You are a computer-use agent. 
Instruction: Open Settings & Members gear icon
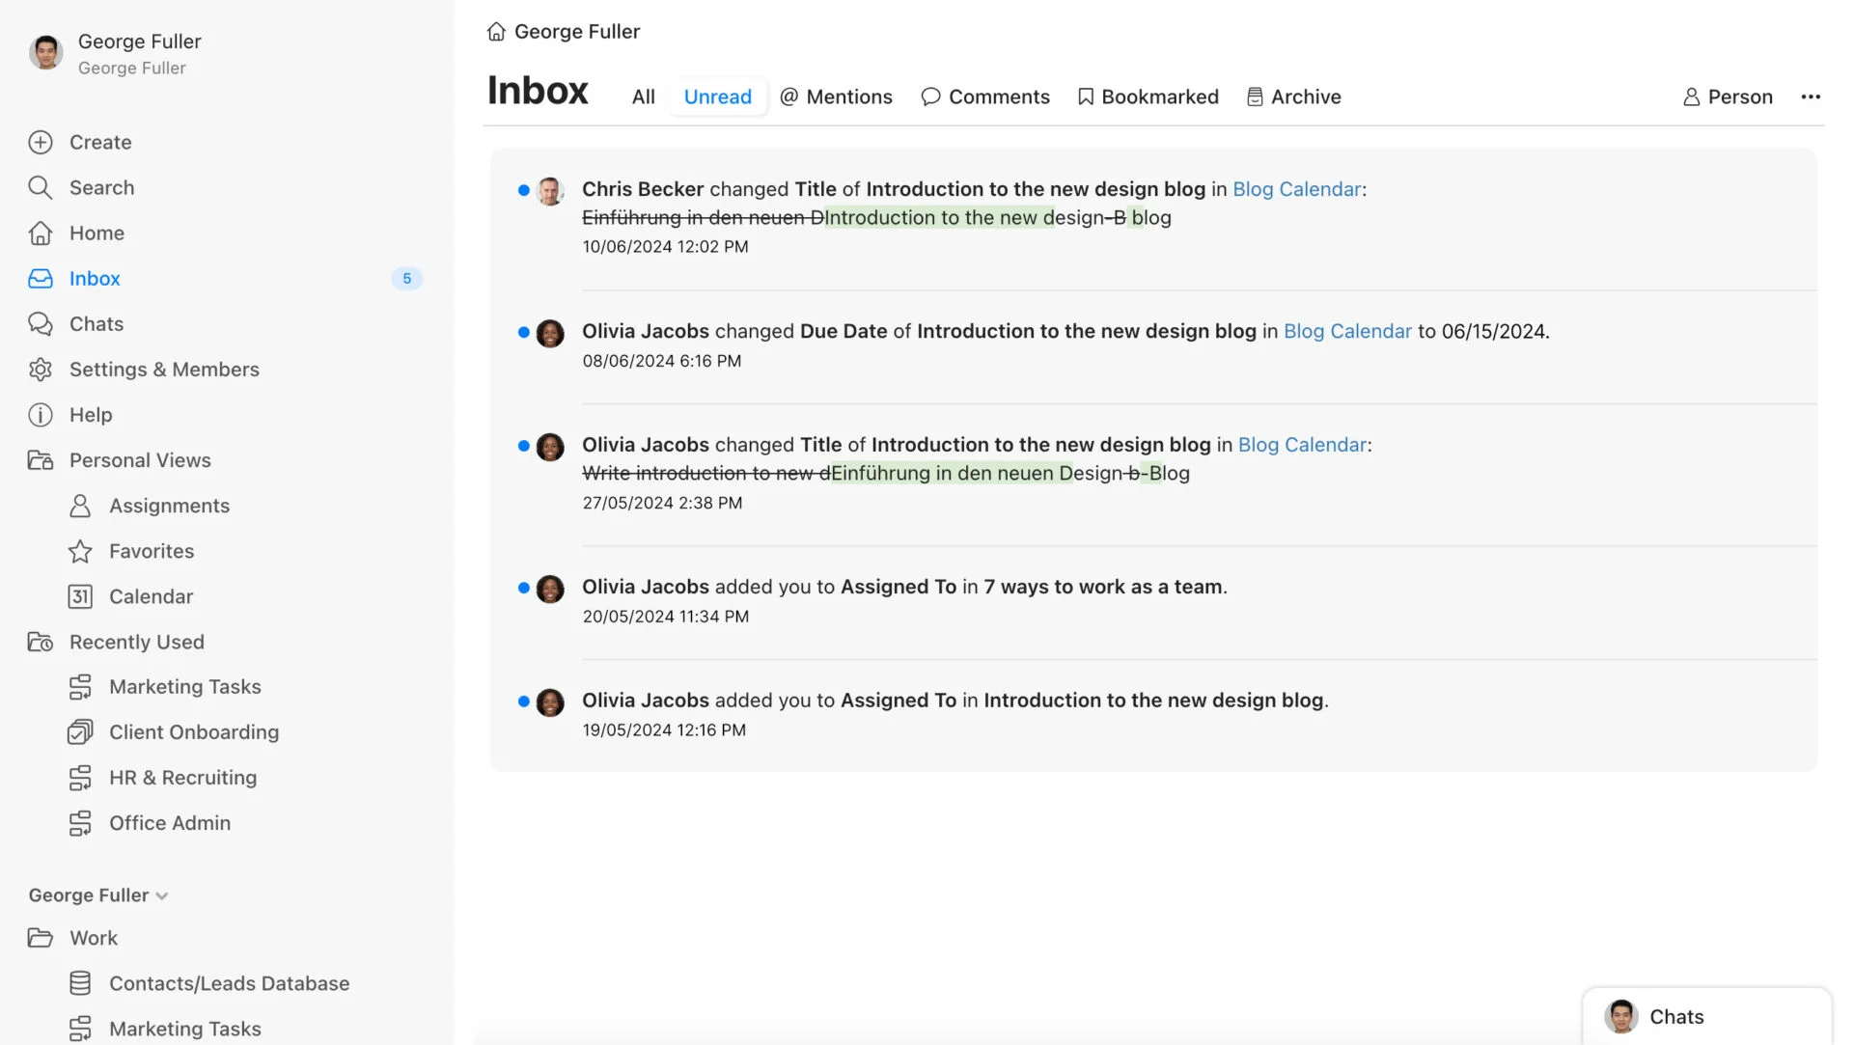pyautogui.click(x=41, y=370)
